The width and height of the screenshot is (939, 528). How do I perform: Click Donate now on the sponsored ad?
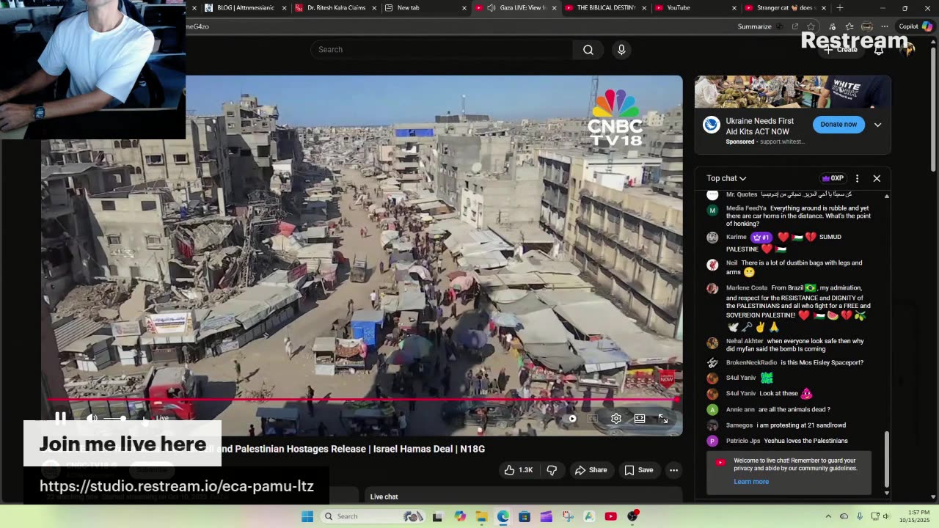[838, 125]
